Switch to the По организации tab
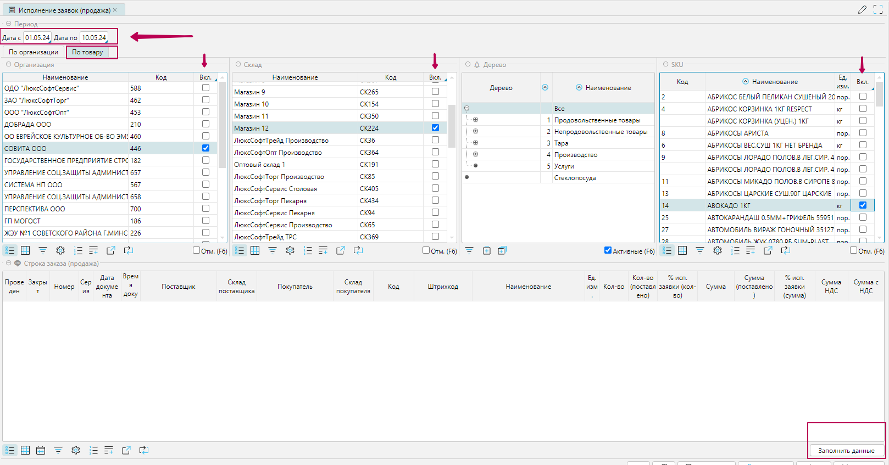This screenshot has width=889, height=465. pyautogui.click(x=34, y=52)
